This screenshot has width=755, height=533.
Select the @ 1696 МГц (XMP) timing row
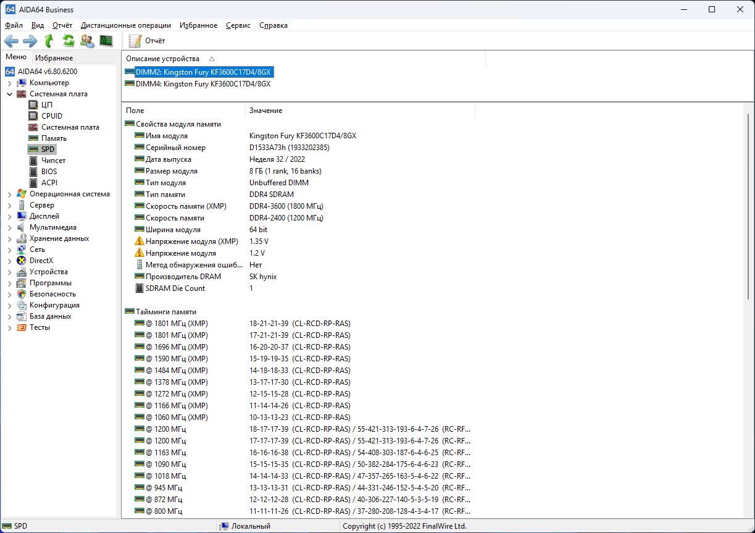pyautogui.click(x=298, y=347)
